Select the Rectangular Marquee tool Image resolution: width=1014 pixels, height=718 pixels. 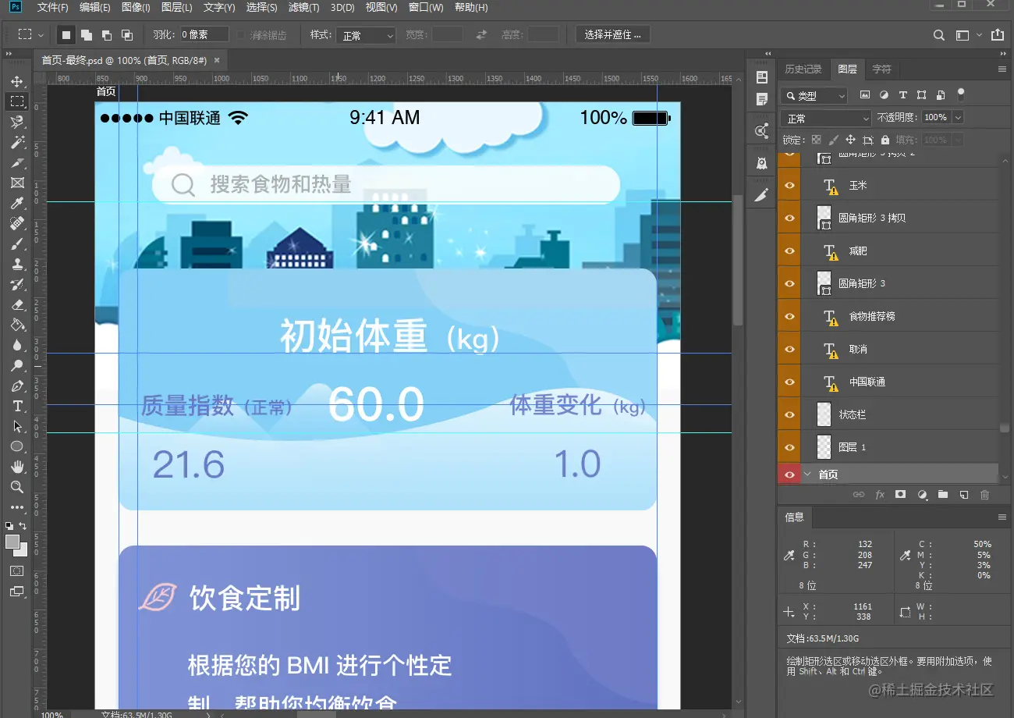(17, 101)
